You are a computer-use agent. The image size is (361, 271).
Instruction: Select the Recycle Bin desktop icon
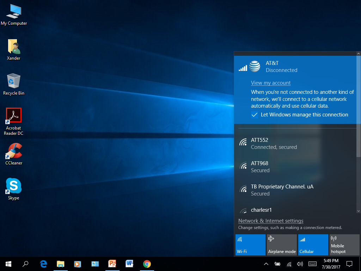tap(14, 84)
